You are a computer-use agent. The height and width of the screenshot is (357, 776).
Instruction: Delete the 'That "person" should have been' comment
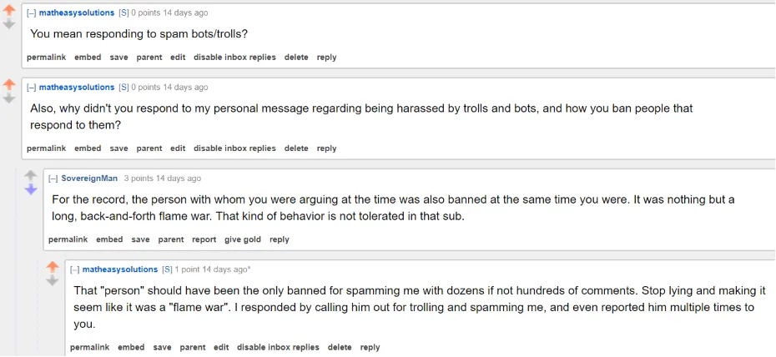coord(340,347)
